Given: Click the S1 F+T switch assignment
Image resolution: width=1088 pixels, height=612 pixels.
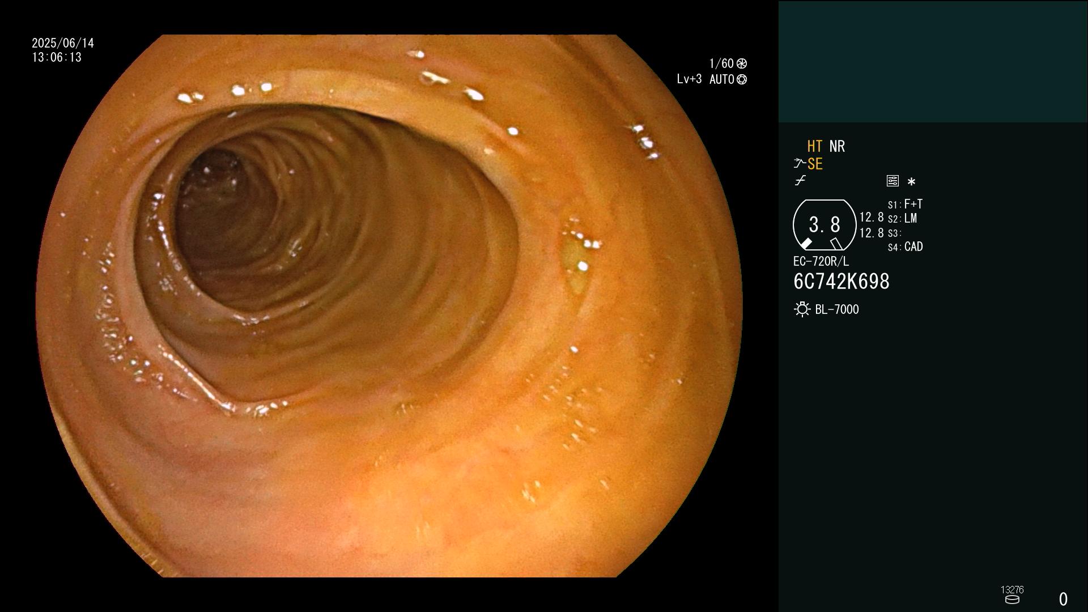Looking at the screenshot, I should click(x=906, y=204).
